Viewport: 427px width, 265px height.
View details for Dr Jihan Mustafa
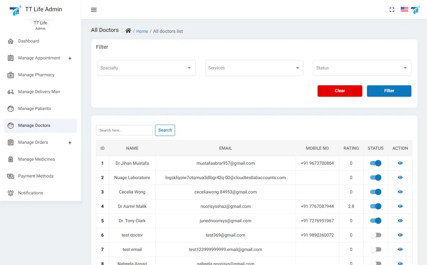400,163
